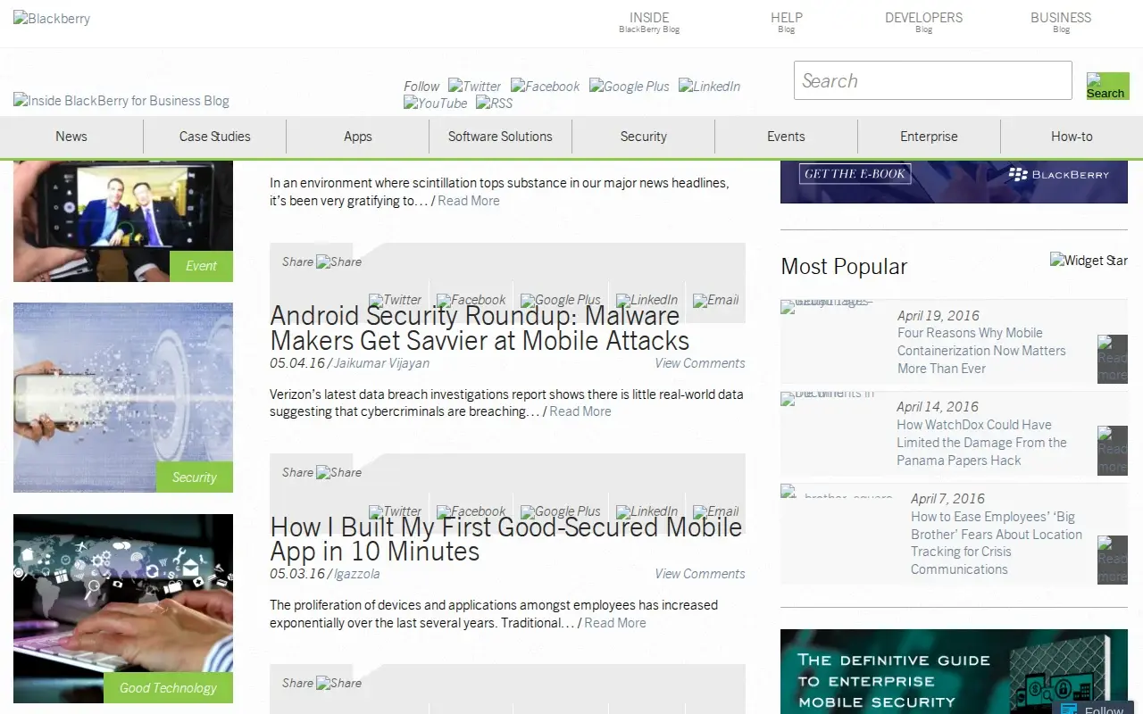
Task: Open the Events navigation tab
Action: (786, 137)
